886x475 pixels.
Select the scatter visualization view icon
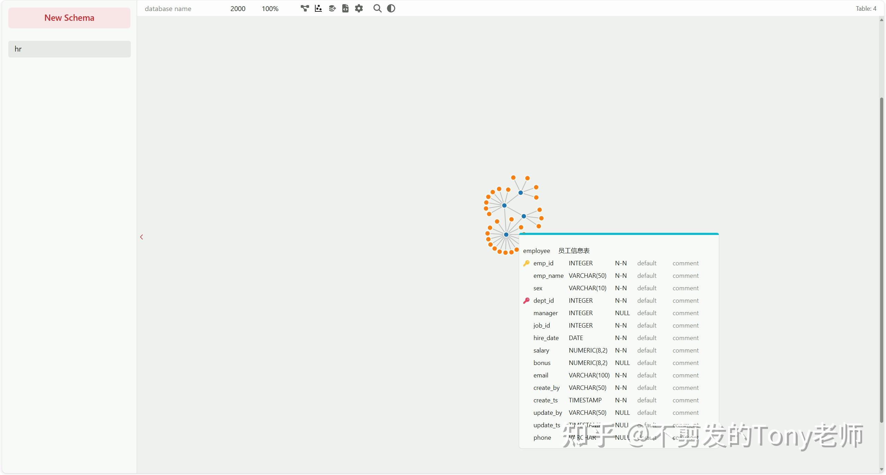[x=318, y=8]
